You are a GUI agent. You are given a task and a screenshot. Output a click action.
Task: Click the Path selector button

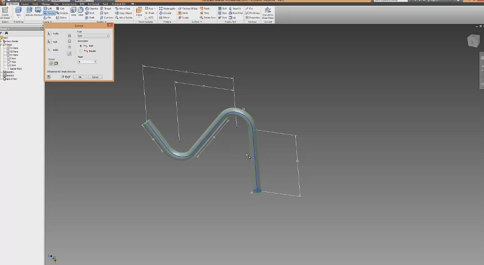click(x=49, y=42)
